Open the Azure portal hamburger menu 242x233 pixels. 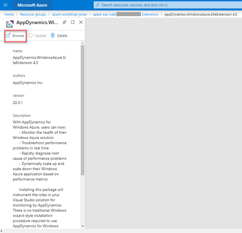pos(6,5)
